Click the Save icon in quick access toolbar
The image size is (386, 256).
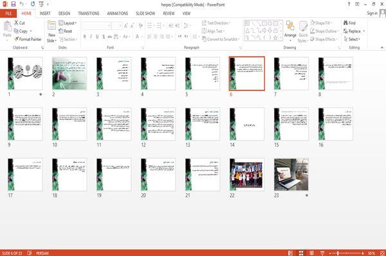coord(14,4)
